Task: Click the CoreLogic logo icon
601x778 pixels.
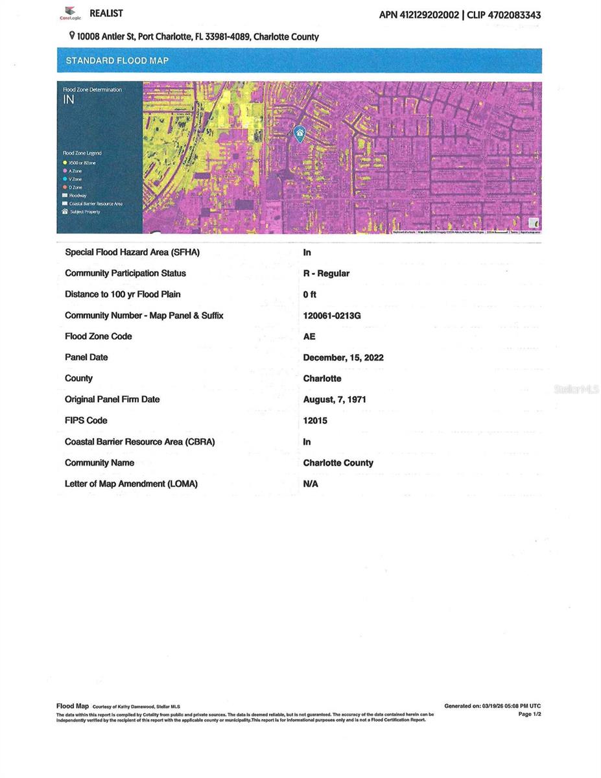Action: 70,12
